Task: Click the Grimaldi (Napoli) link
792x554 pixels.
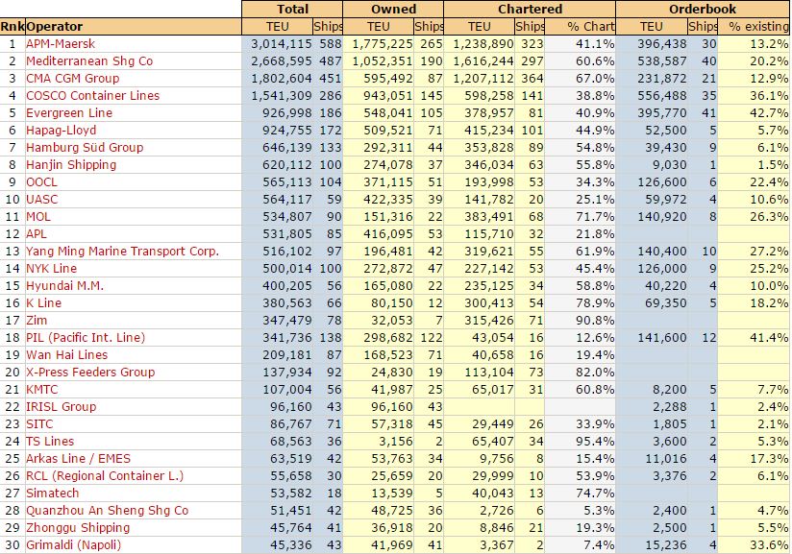Action: [x=74, y=545]
